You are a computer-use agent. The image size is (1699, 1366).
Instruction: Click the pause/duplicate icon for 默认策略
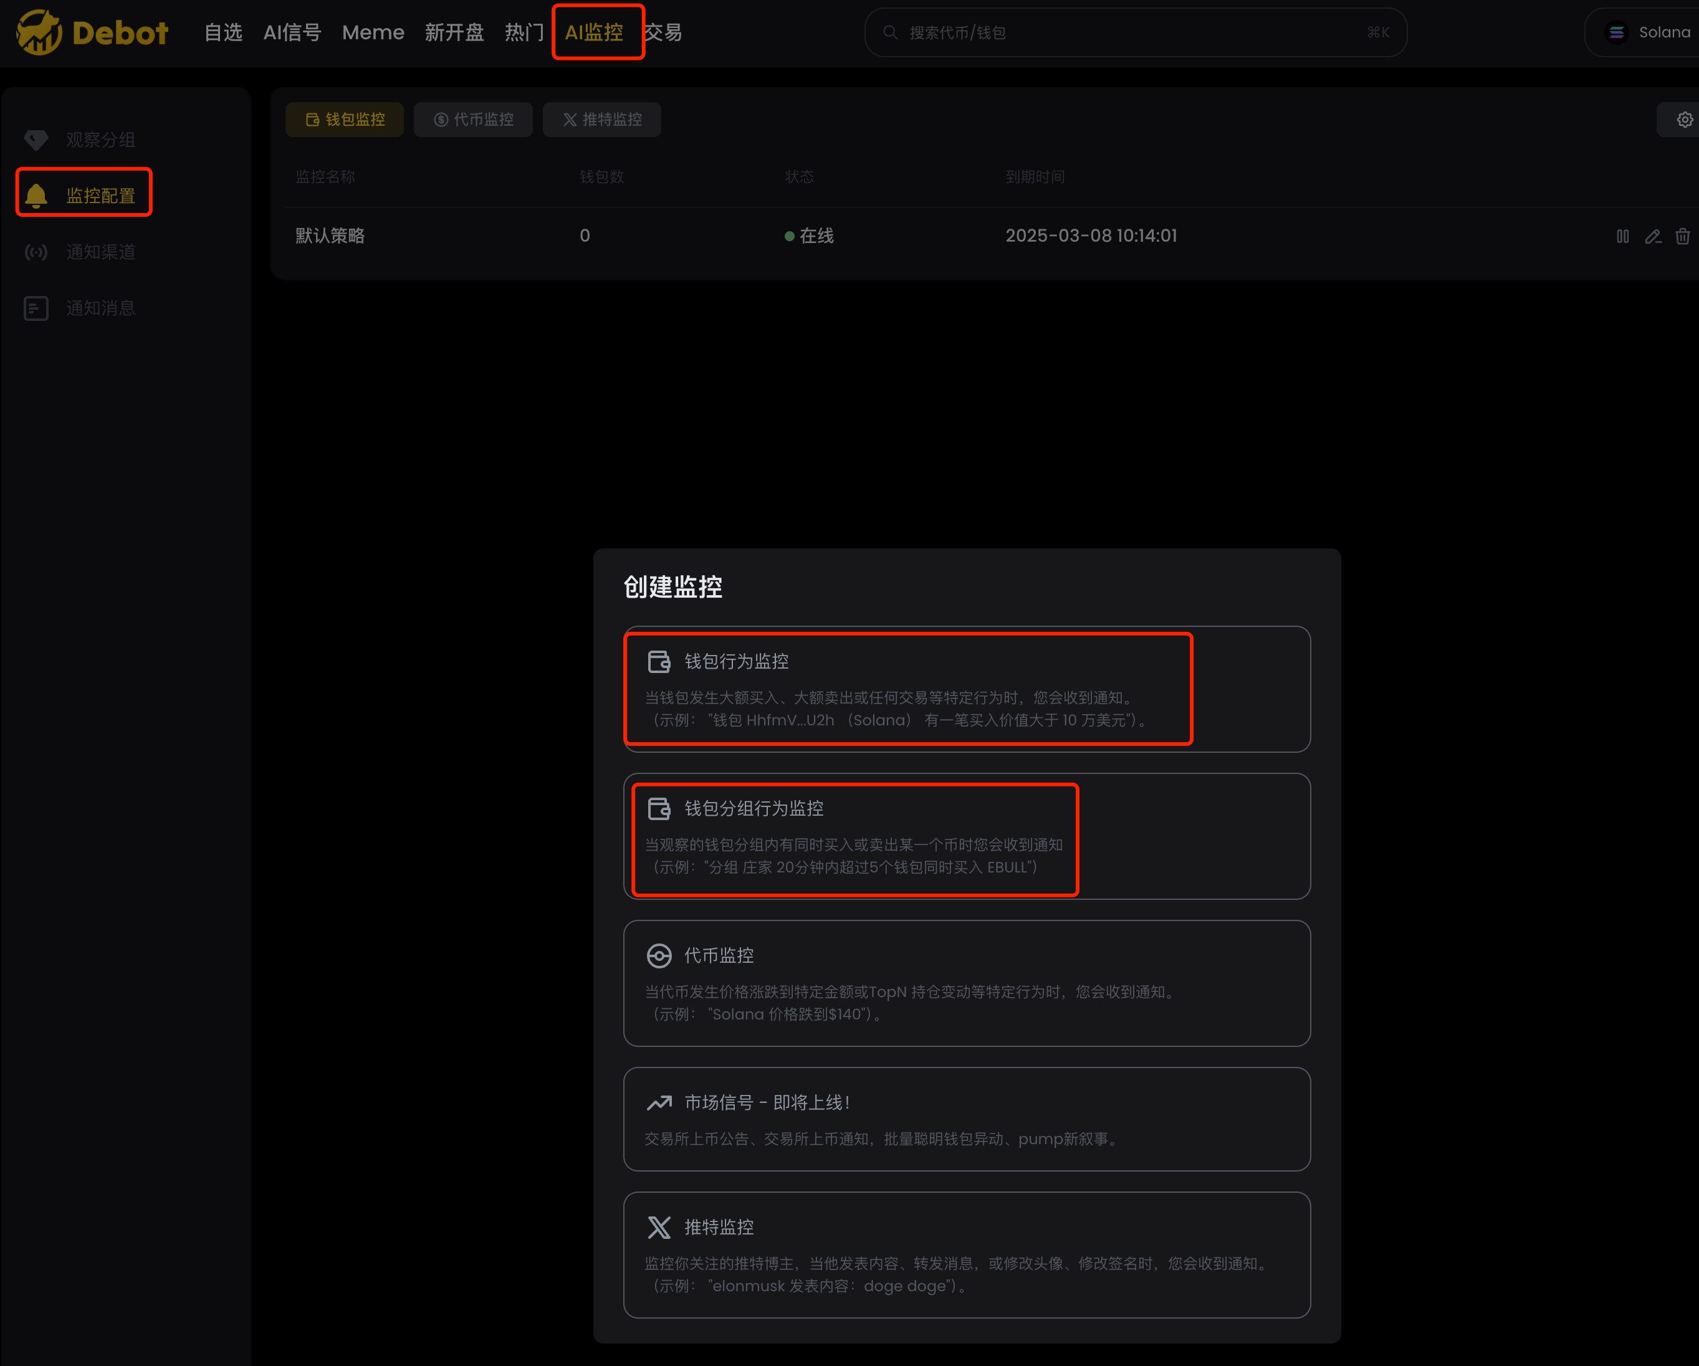pos(1622,236)
